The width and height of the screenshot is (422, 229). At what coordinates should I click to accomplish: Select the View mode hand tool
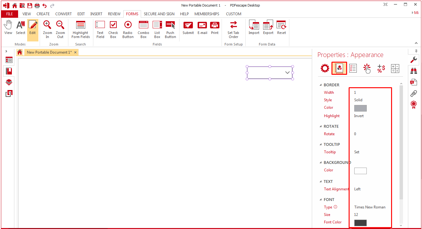point(8,28)
